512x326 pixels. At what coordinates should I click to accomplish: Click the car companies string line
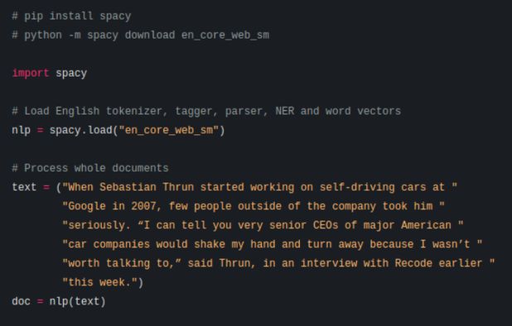click(x=272, y=244)
